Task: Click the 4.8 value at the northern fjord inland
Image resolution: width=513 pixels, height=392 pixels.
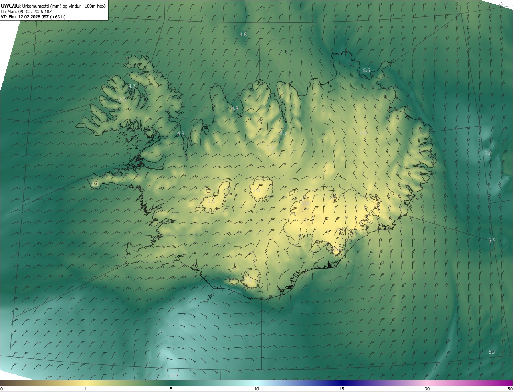Action: [234, 108]
